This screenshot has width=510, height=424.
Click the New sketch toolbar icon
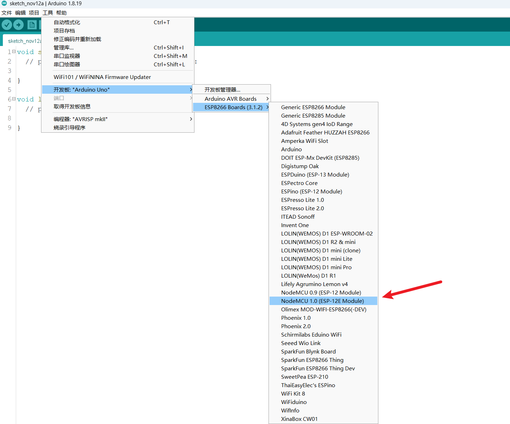pos(32,25)
